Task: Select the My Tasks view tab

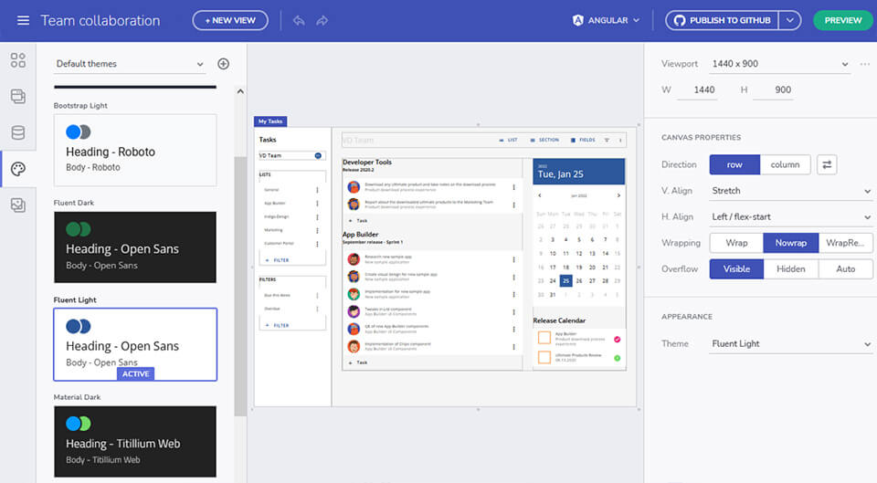Action: coord(270,121)
